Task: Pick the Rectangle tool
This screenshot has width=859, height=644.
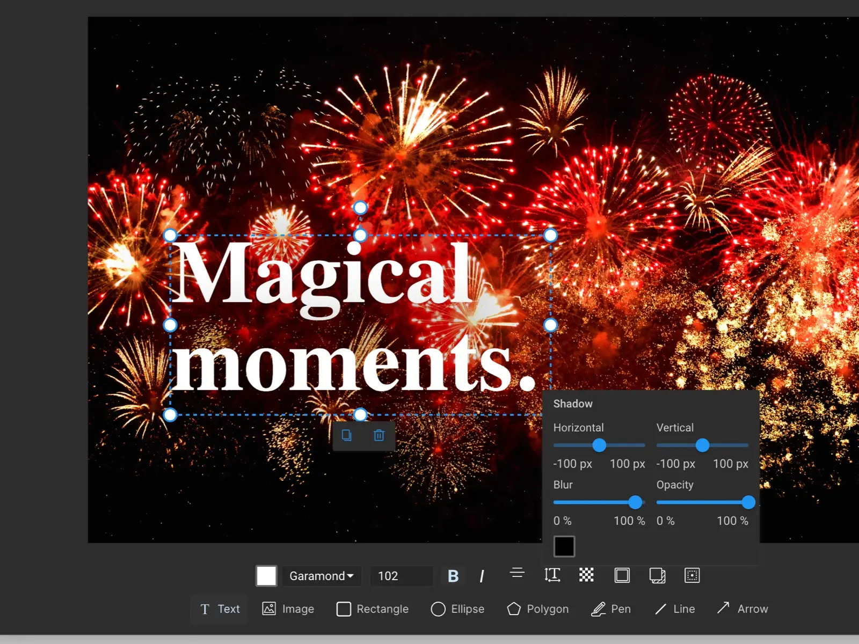Action: [x=372, y=609]
